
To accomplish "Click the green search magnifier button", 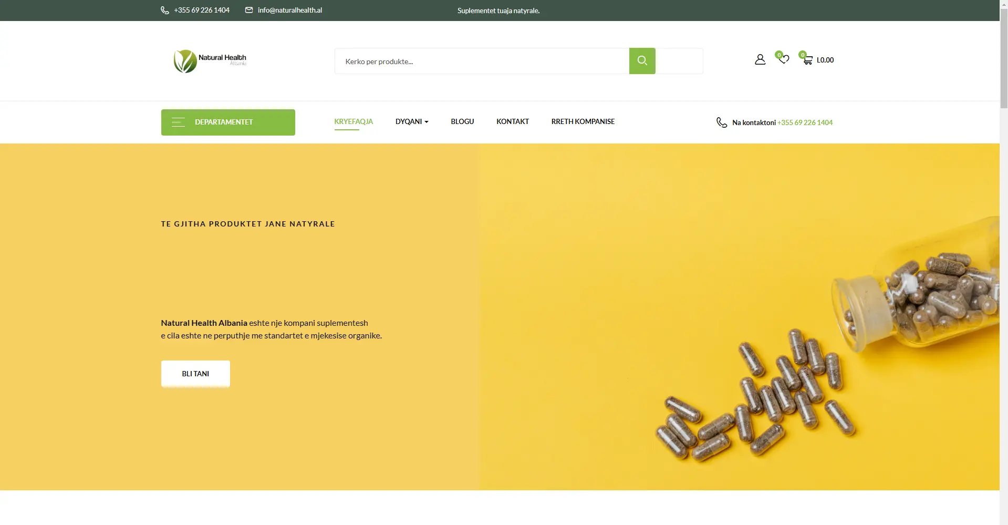I will (x=642, y=61).
